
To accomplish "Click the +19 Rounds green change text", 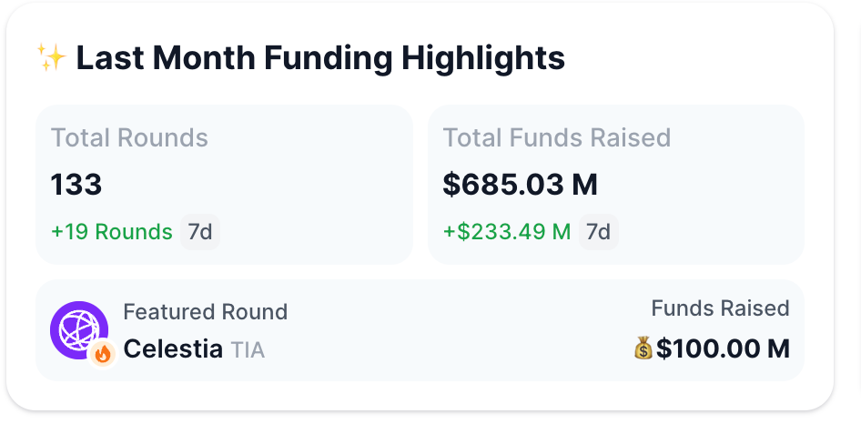I will pos(111,232).
